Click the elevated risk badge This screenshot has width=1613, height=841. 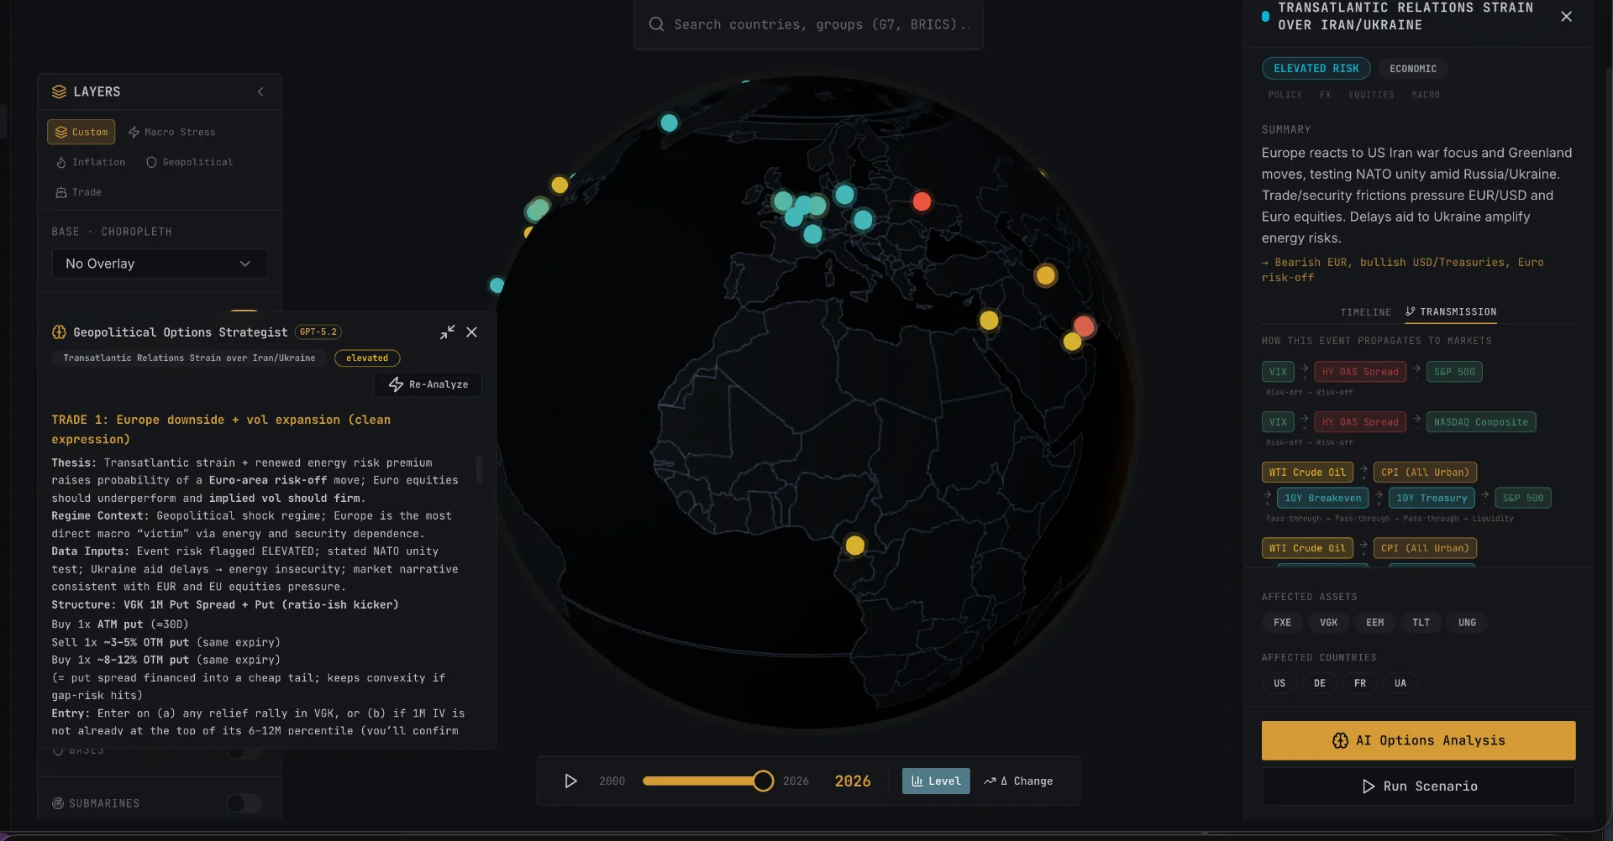[367, 358]
